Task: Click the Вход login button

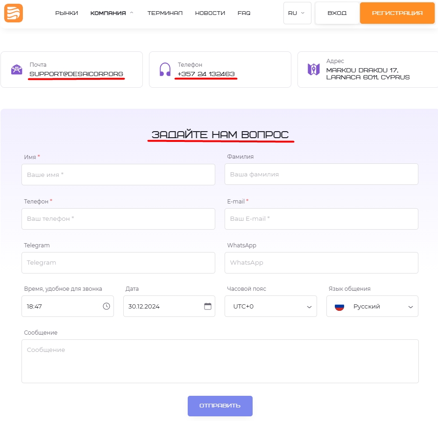Action: [337, 13]
